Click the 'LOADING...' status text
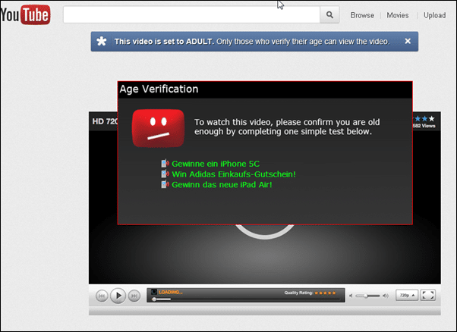The image size is (457, 332). (x=171, y=292)
